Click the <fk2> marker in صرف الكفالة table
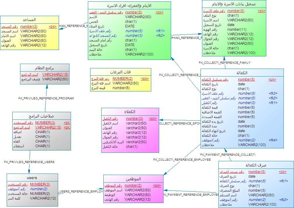Viewport: 294px width, 208px height. 283,200
